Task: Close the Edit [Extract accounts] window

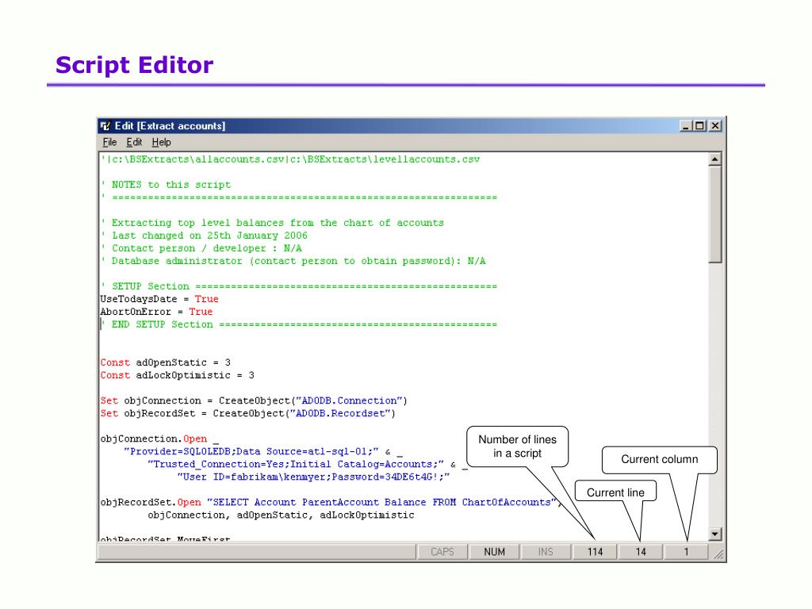Action: click(715, 126)
